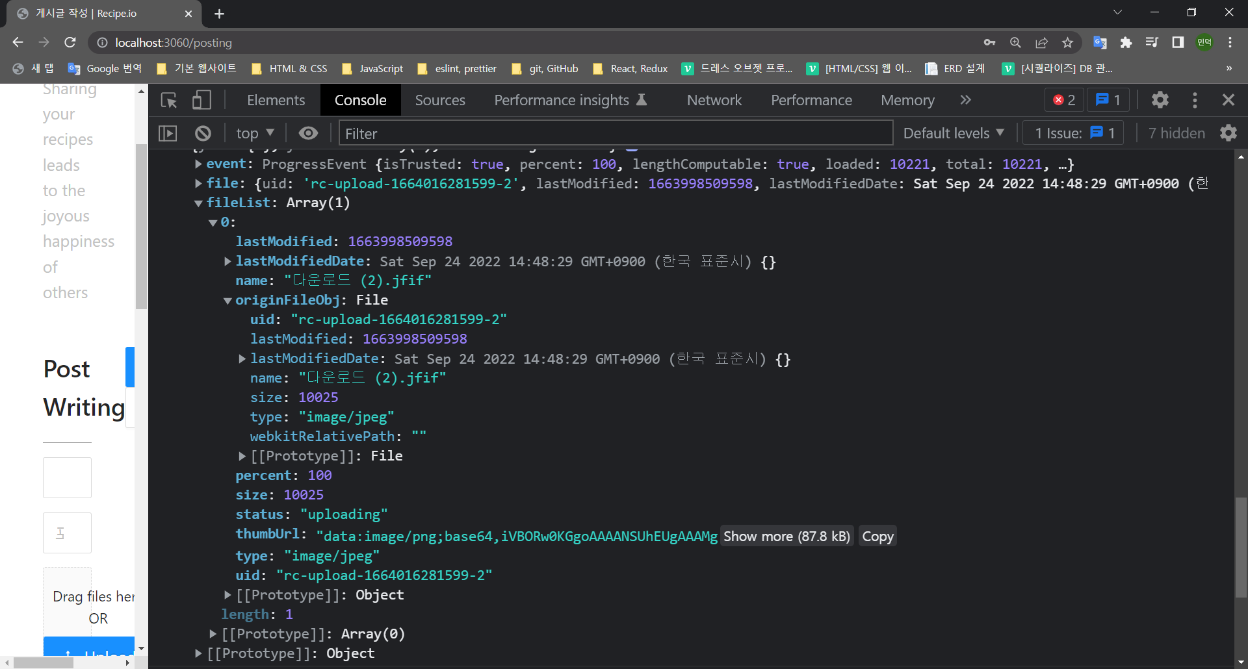Reload the localhost page
Image resolution: width=1248 pixels, height=669 pixels.
coord(70,42)
